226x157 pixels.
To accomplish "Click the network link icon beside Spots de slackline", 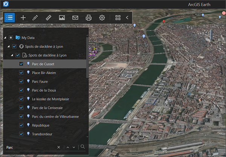I will coord(21,46).
